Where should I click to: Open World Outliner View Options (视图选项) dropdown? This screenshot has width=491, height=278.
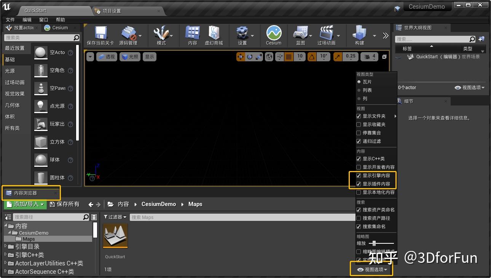pos(470,88)
